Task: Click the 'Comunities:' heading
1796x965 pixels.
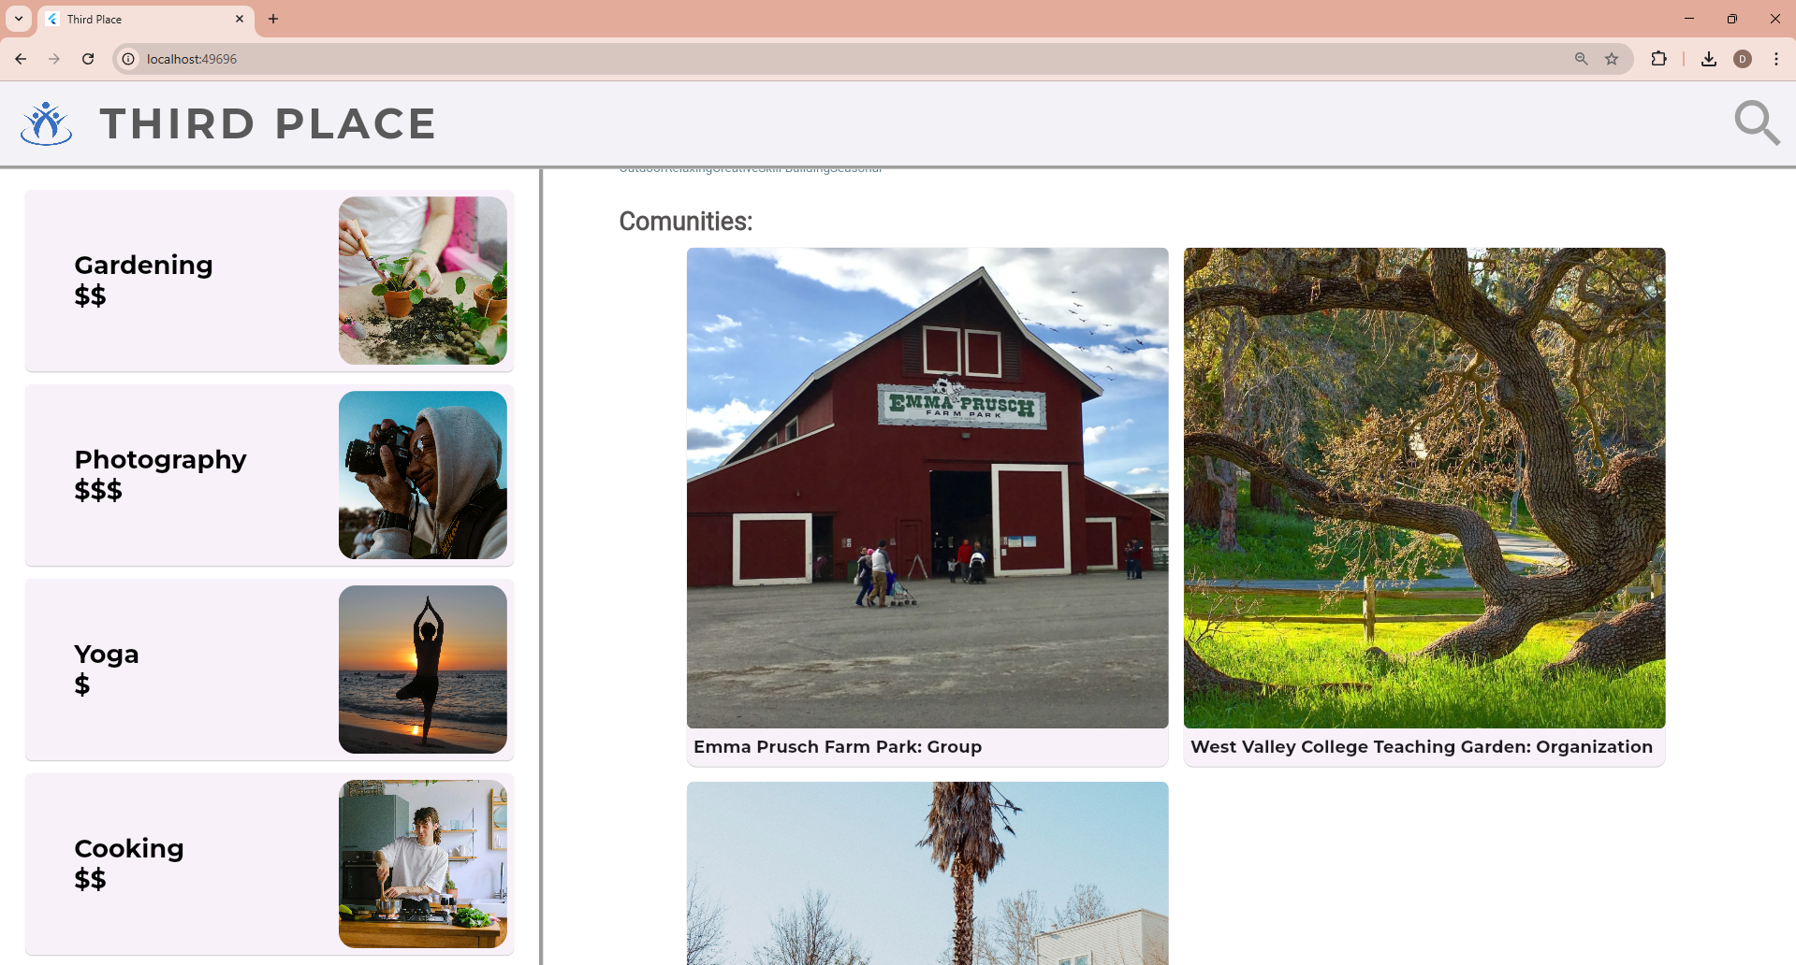Action: tap(686, 222)
